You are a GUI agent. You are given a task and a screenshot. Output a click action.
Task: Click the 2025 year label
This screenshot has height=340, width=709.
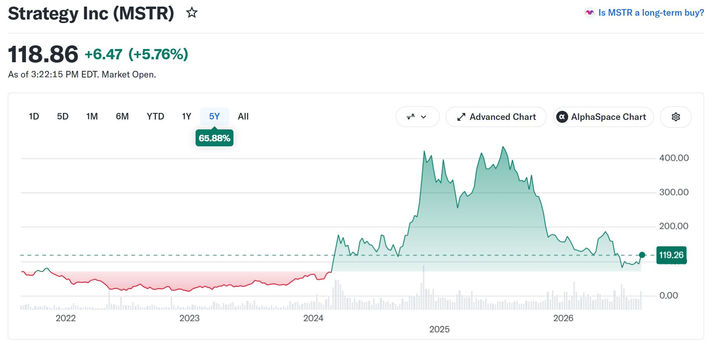439,329
